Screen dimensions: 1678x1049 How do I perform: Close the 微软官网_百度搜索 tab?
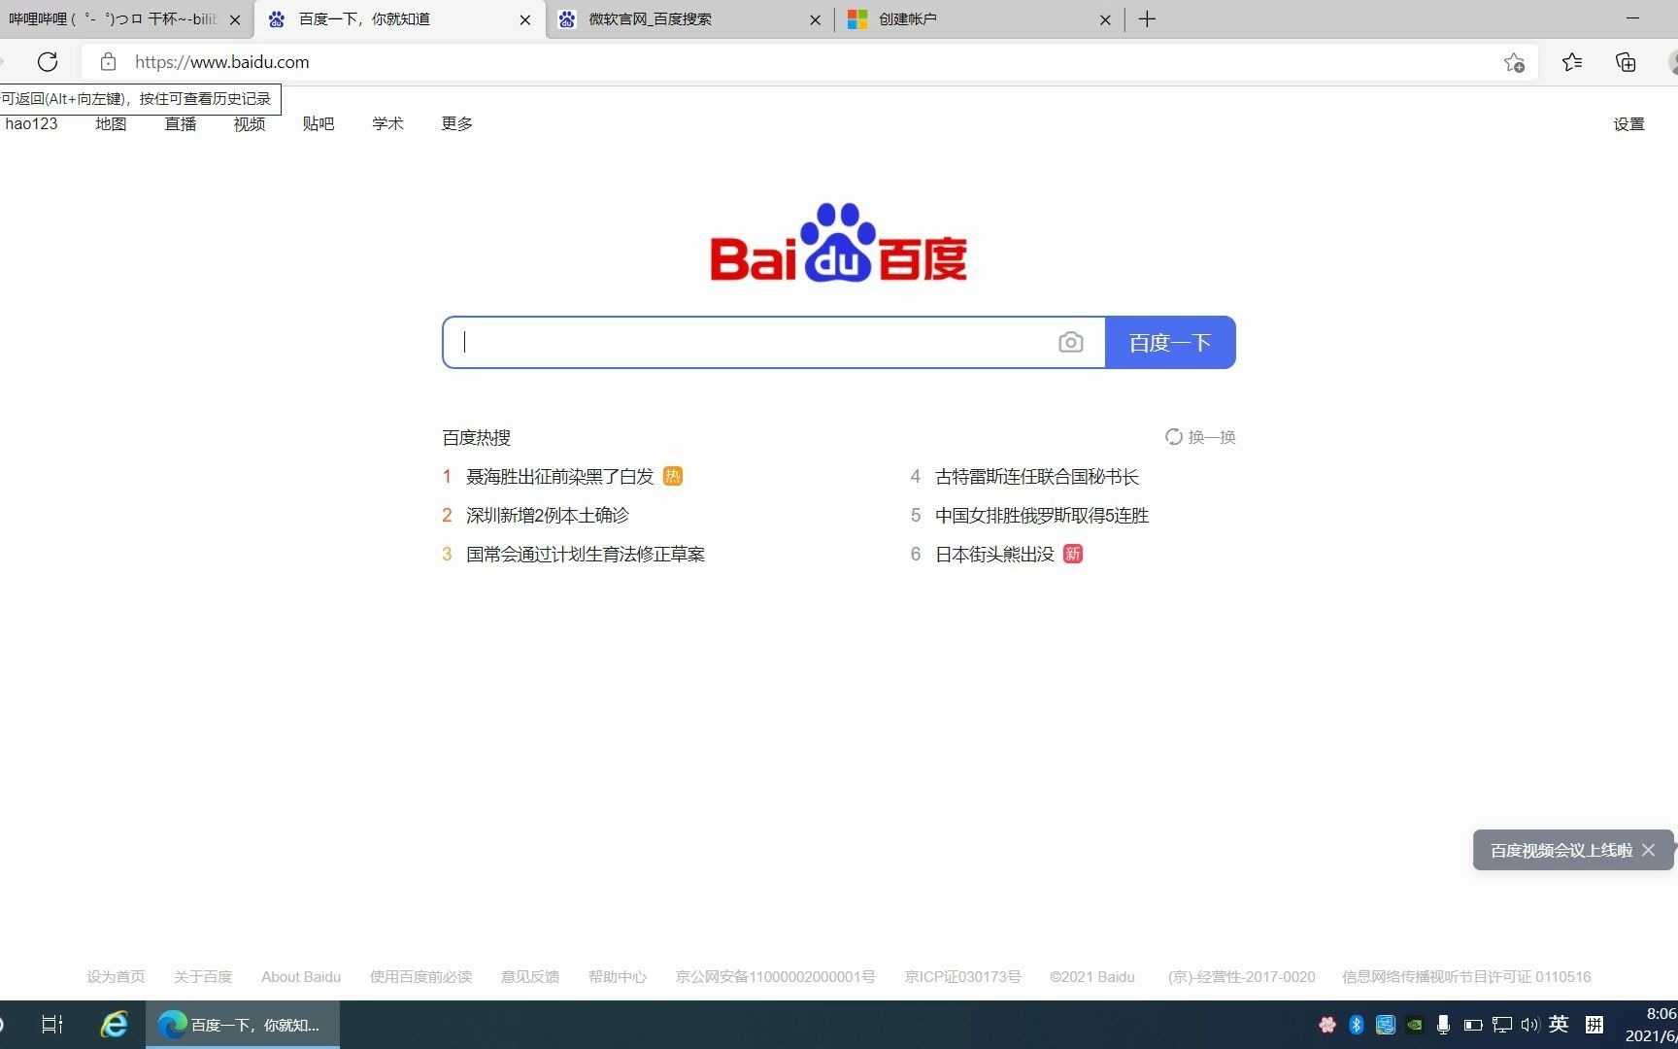[x=815, y=19]
